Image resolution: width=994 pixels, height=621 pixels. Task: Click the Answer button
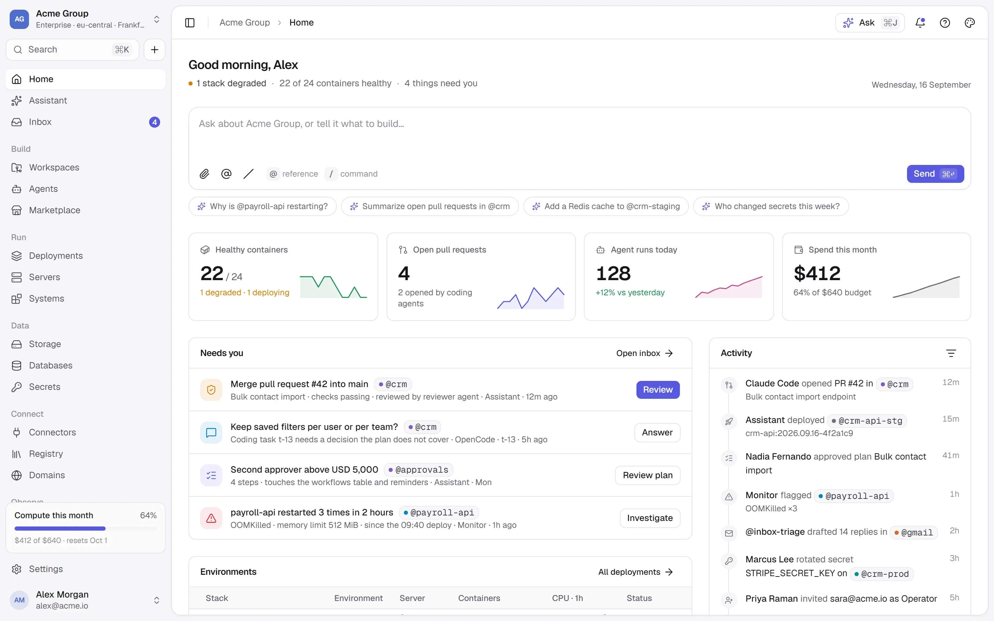click(x=657, y=433)
